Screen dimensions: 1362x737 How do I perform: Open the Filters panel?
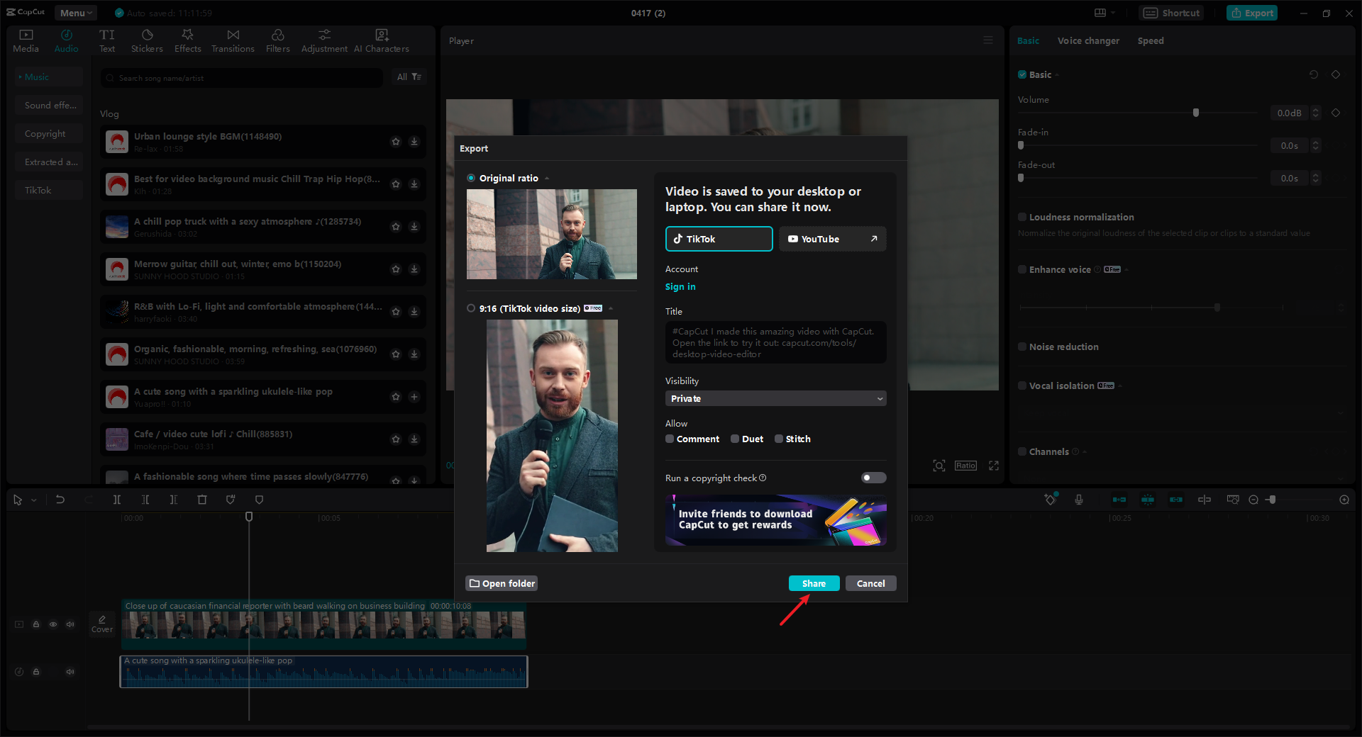278,40
